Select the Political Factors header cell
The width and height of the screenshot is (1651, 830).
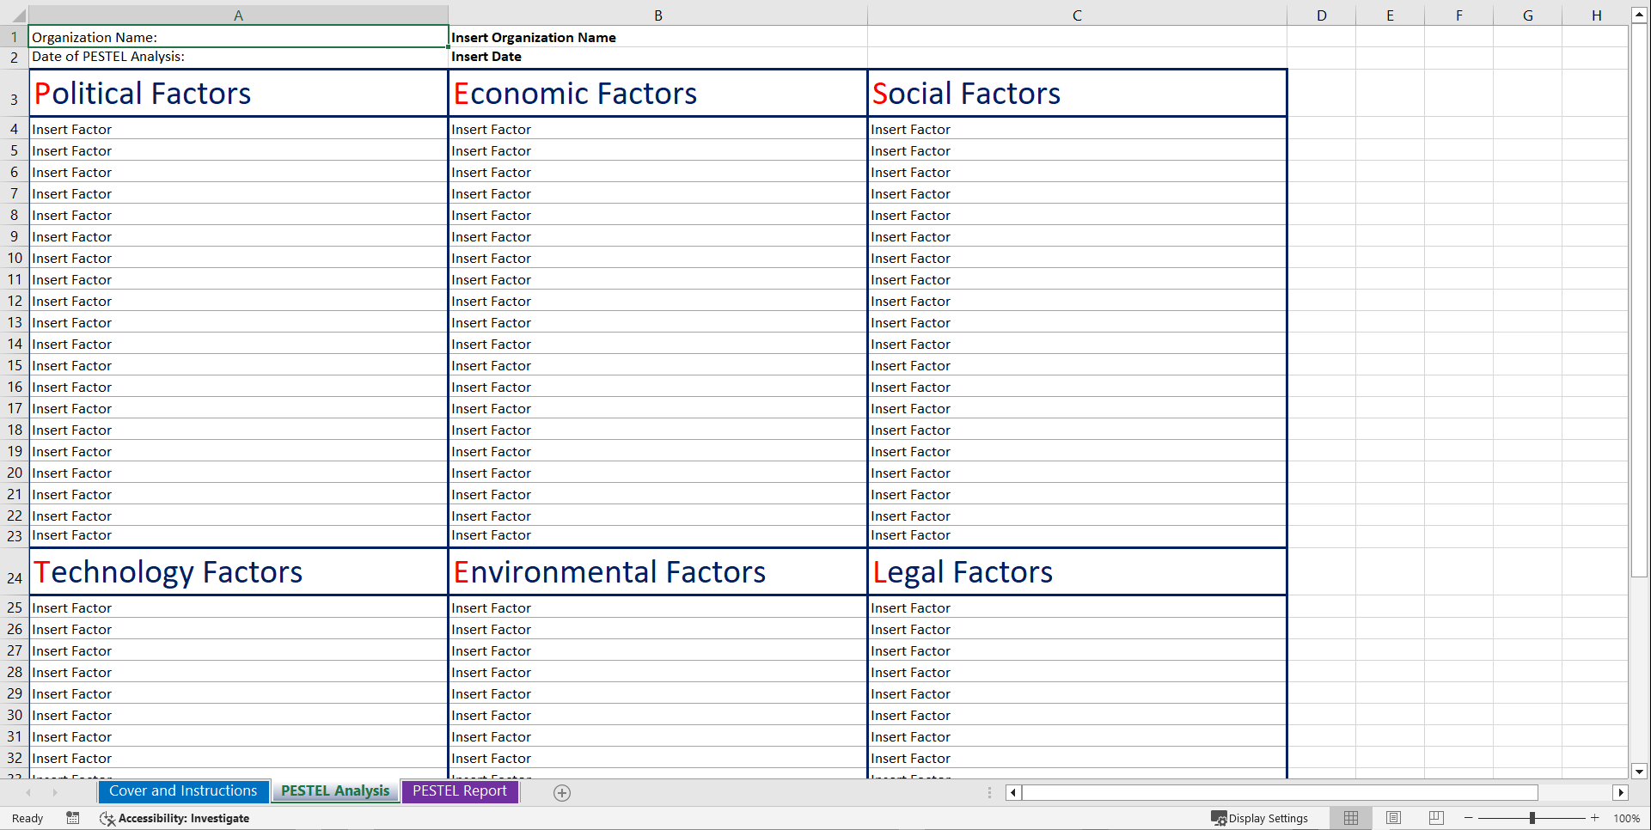(238, 93)
